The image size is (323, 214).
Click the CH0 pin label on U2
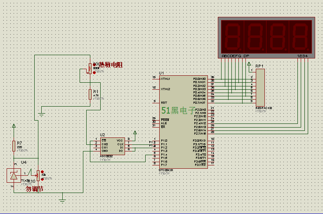[105, 144]
